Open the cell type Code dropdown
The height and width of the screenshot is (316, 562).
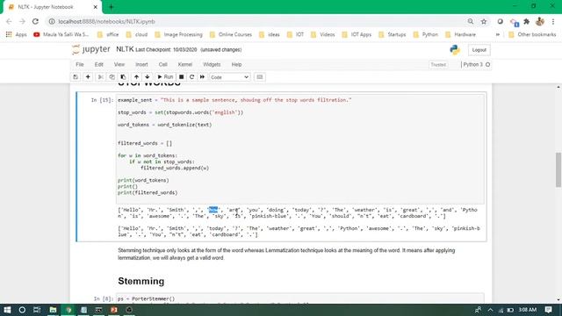click(230, 77)
